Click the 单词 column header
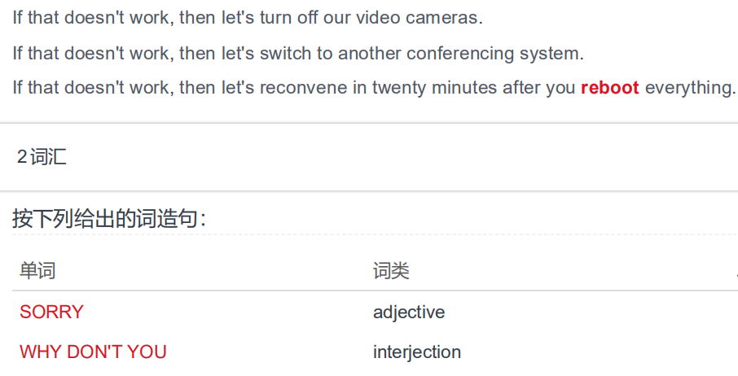This screenshot has height=376, width=738. (37, 271)
